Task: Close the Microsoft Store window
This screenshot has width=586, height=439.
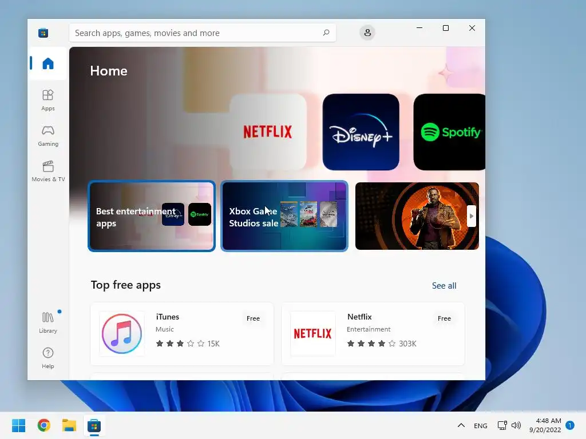Action: click(x=472, y=28)
